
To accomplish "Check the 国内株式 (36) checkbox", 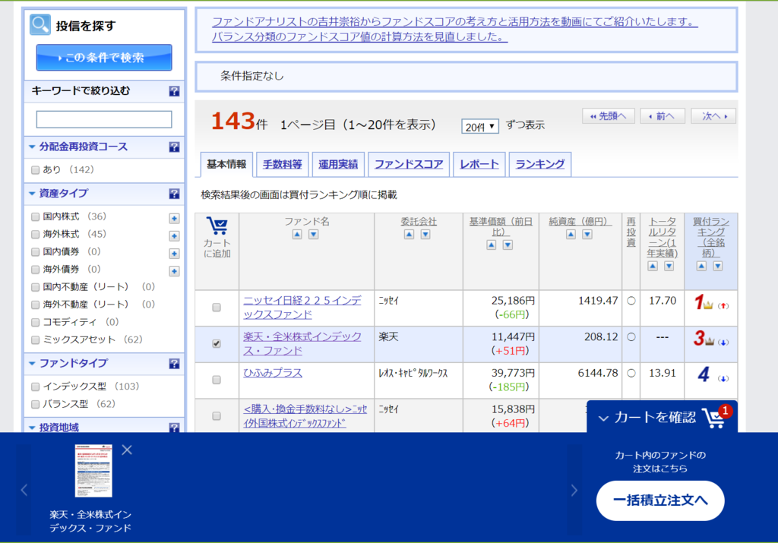I will click(35, 216).
